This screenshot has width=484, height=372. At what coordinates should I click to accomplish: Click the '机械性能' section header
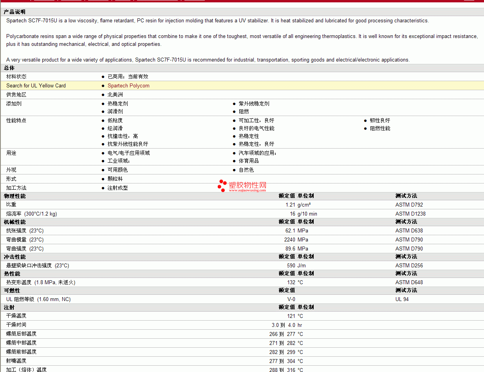click(x=14, y=222)
